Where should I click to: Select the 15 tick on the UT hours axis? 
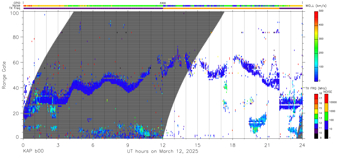click(198, 145)
